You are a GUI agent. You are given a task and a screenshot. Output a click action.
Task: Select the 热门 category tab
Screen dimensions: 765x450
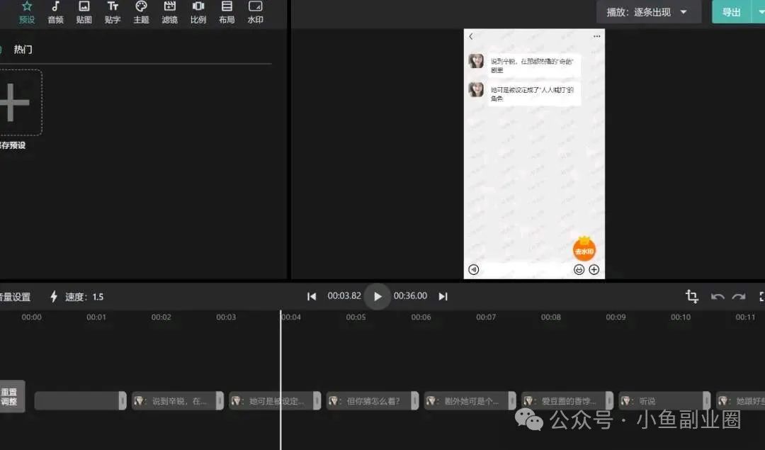tap(23, 50)
